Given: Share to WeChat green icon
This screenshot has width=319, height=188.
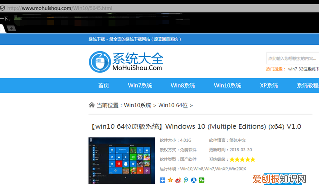Looking at the screenshot, I should [x=201, y=180].
